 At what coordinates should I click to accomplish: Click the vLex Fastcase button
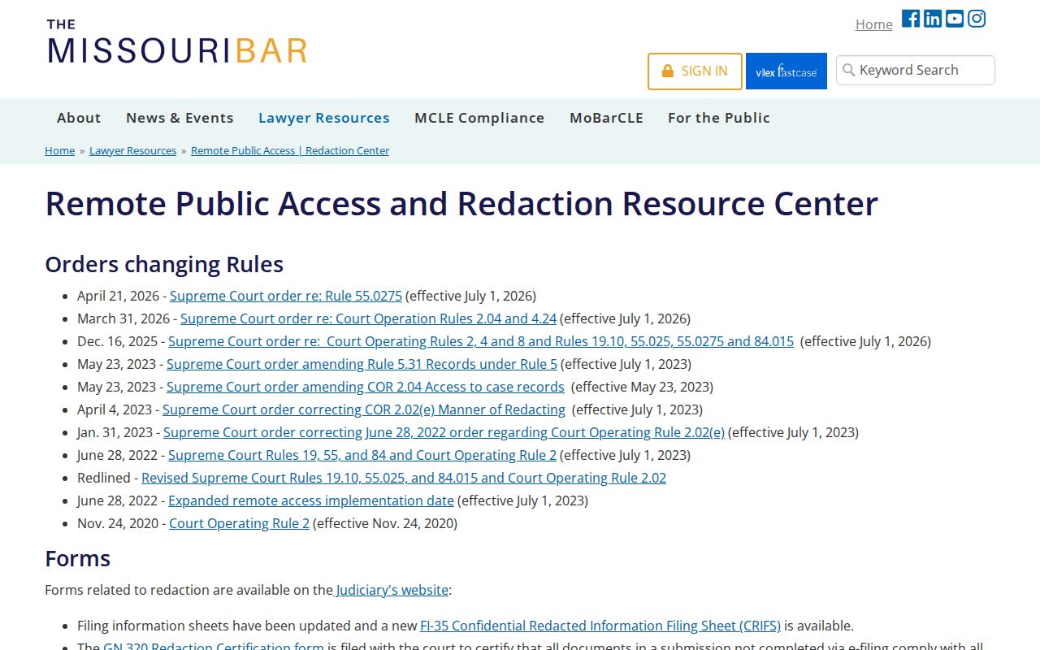click(x=786, y=71)
